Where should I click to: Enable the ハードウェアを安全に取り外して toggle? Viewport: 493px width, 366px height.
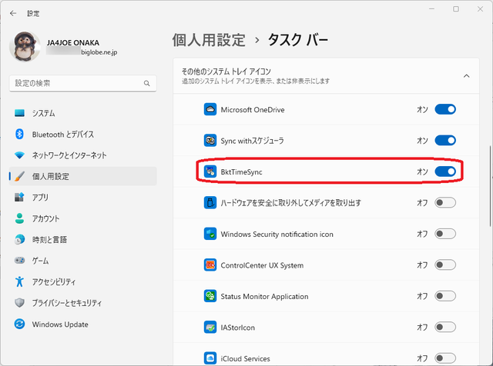pyautogui.click(x=445, y=202)
